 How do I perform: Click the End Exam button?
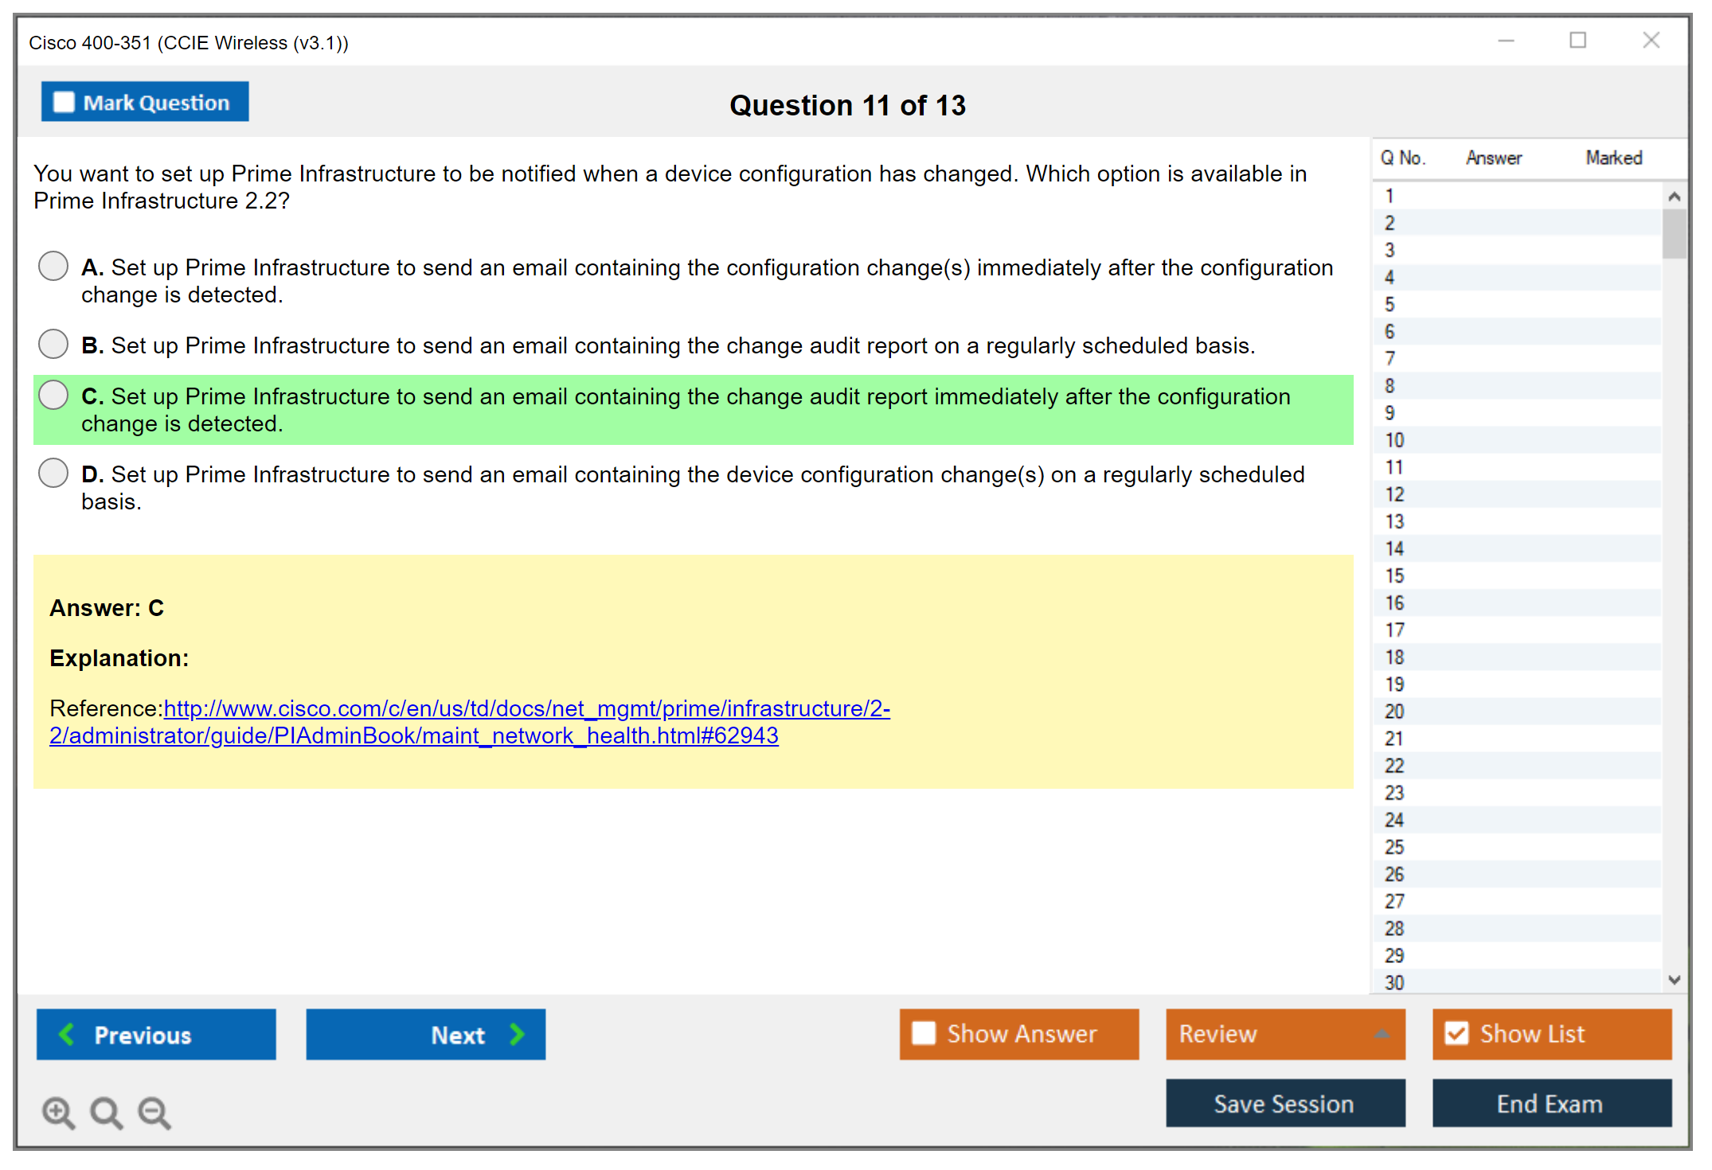pyautogui.click(x=1550, y=1103)
